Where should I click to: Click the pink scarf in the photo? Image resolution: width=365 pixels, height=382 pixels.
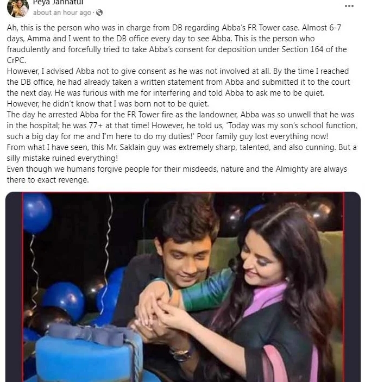tap(263, 302)
